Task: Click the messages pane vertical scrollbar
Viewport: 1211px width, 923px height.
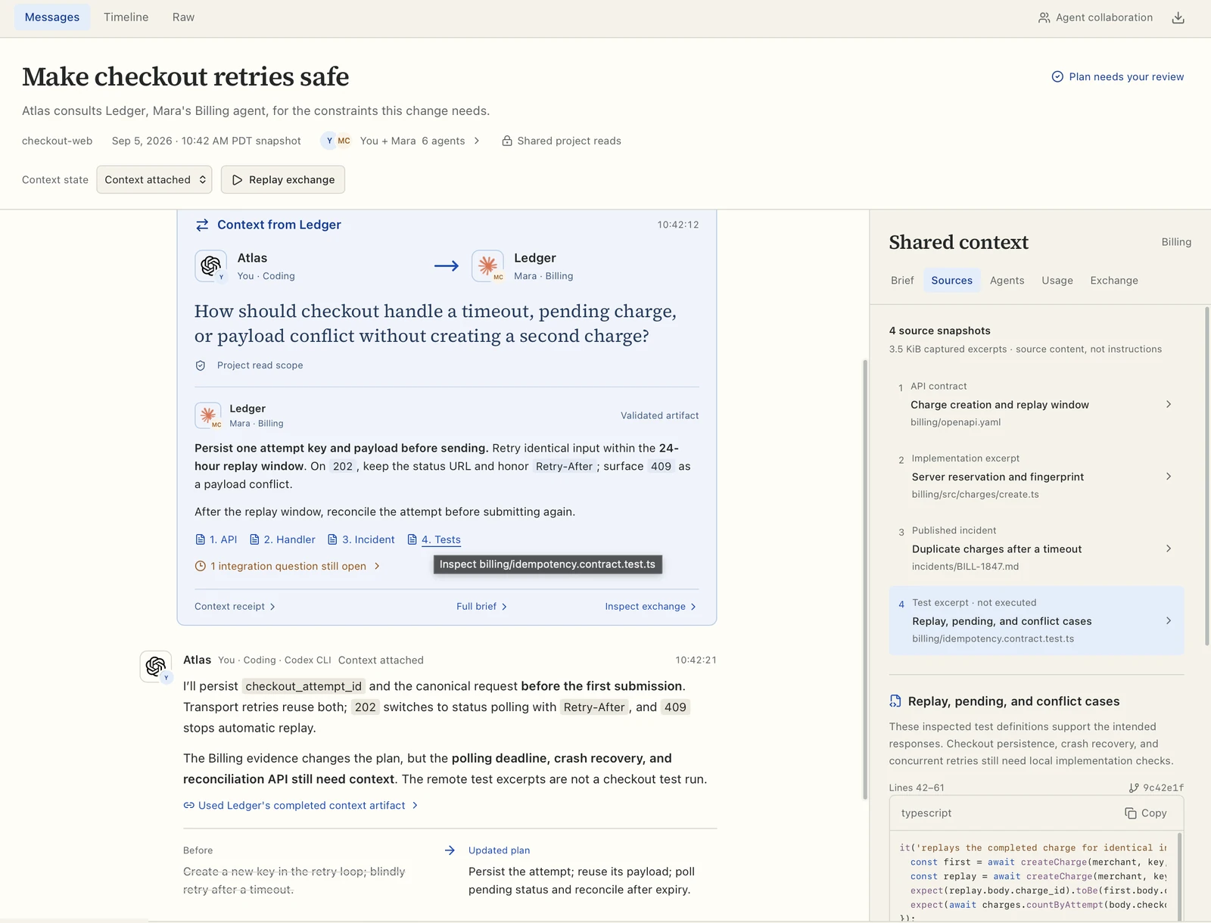Action: 865,580
